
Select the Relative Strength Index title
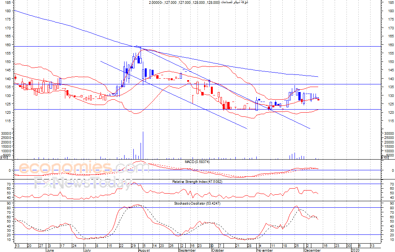click(x=197, y=182)
